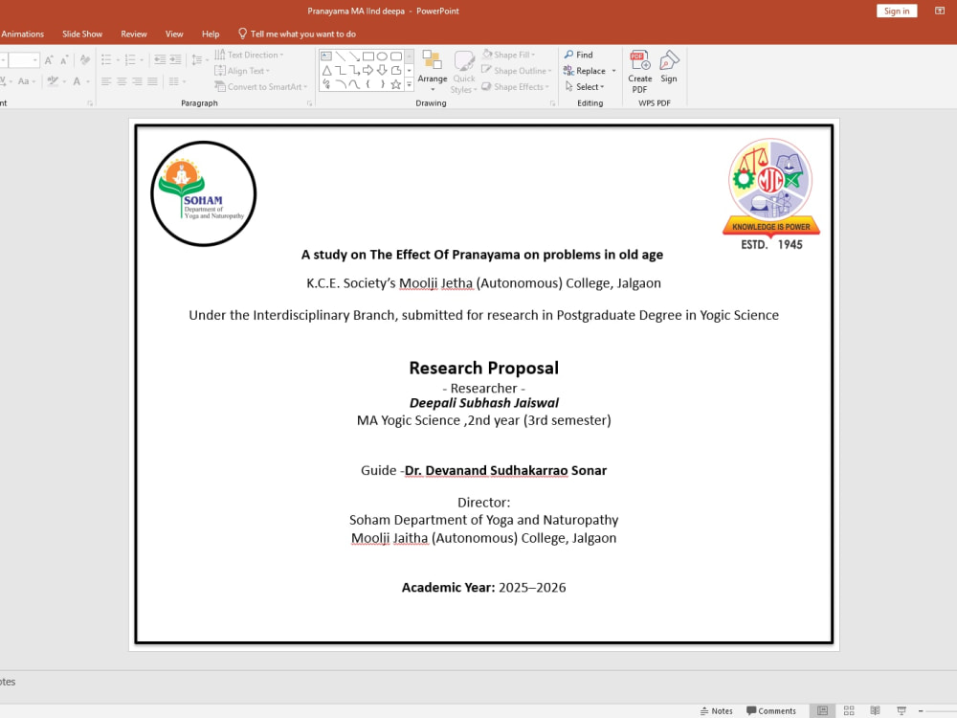Open the Shape Outline dropdown
Screen dimensions: 957x718
(x=517, y=71)
